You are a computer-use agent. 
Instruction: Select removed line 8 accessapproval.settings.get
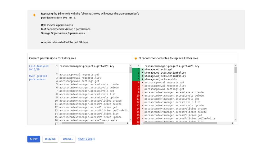[x=164, y=89]
